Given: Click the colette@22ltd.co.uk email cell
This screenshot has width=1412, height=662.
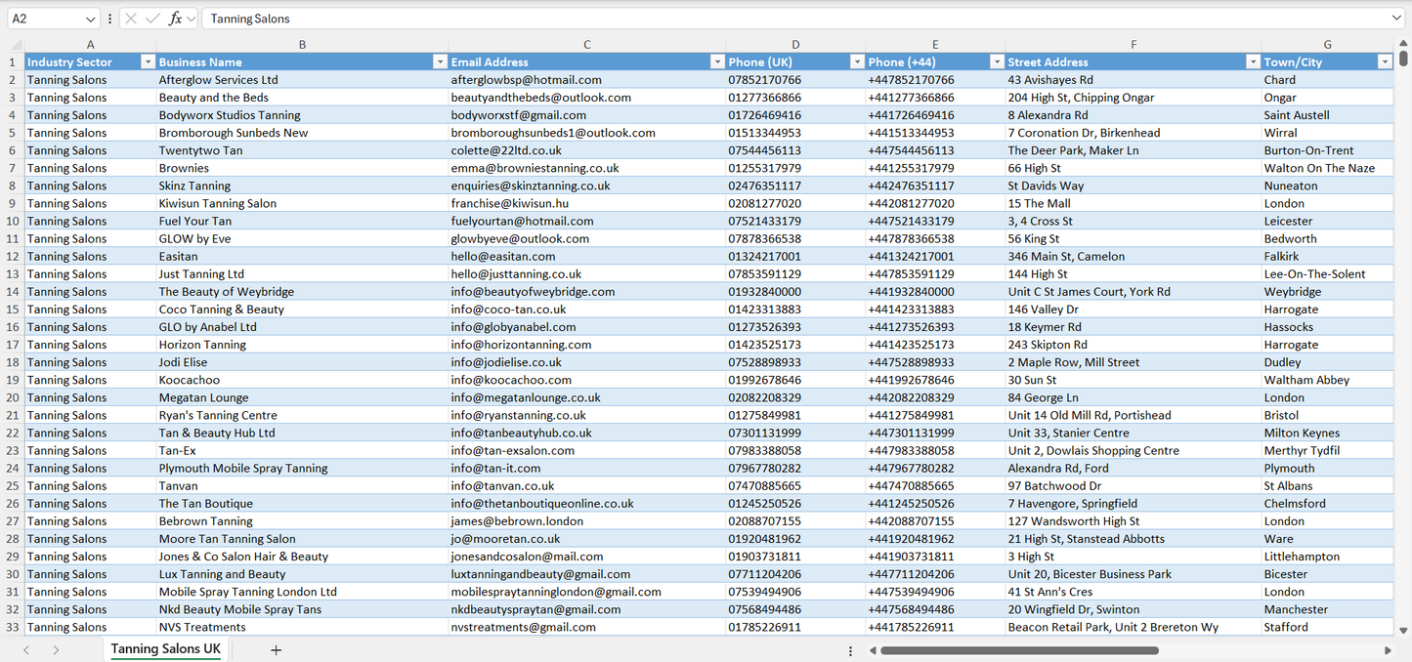Looking at the screenshot, I should [587, 150].
